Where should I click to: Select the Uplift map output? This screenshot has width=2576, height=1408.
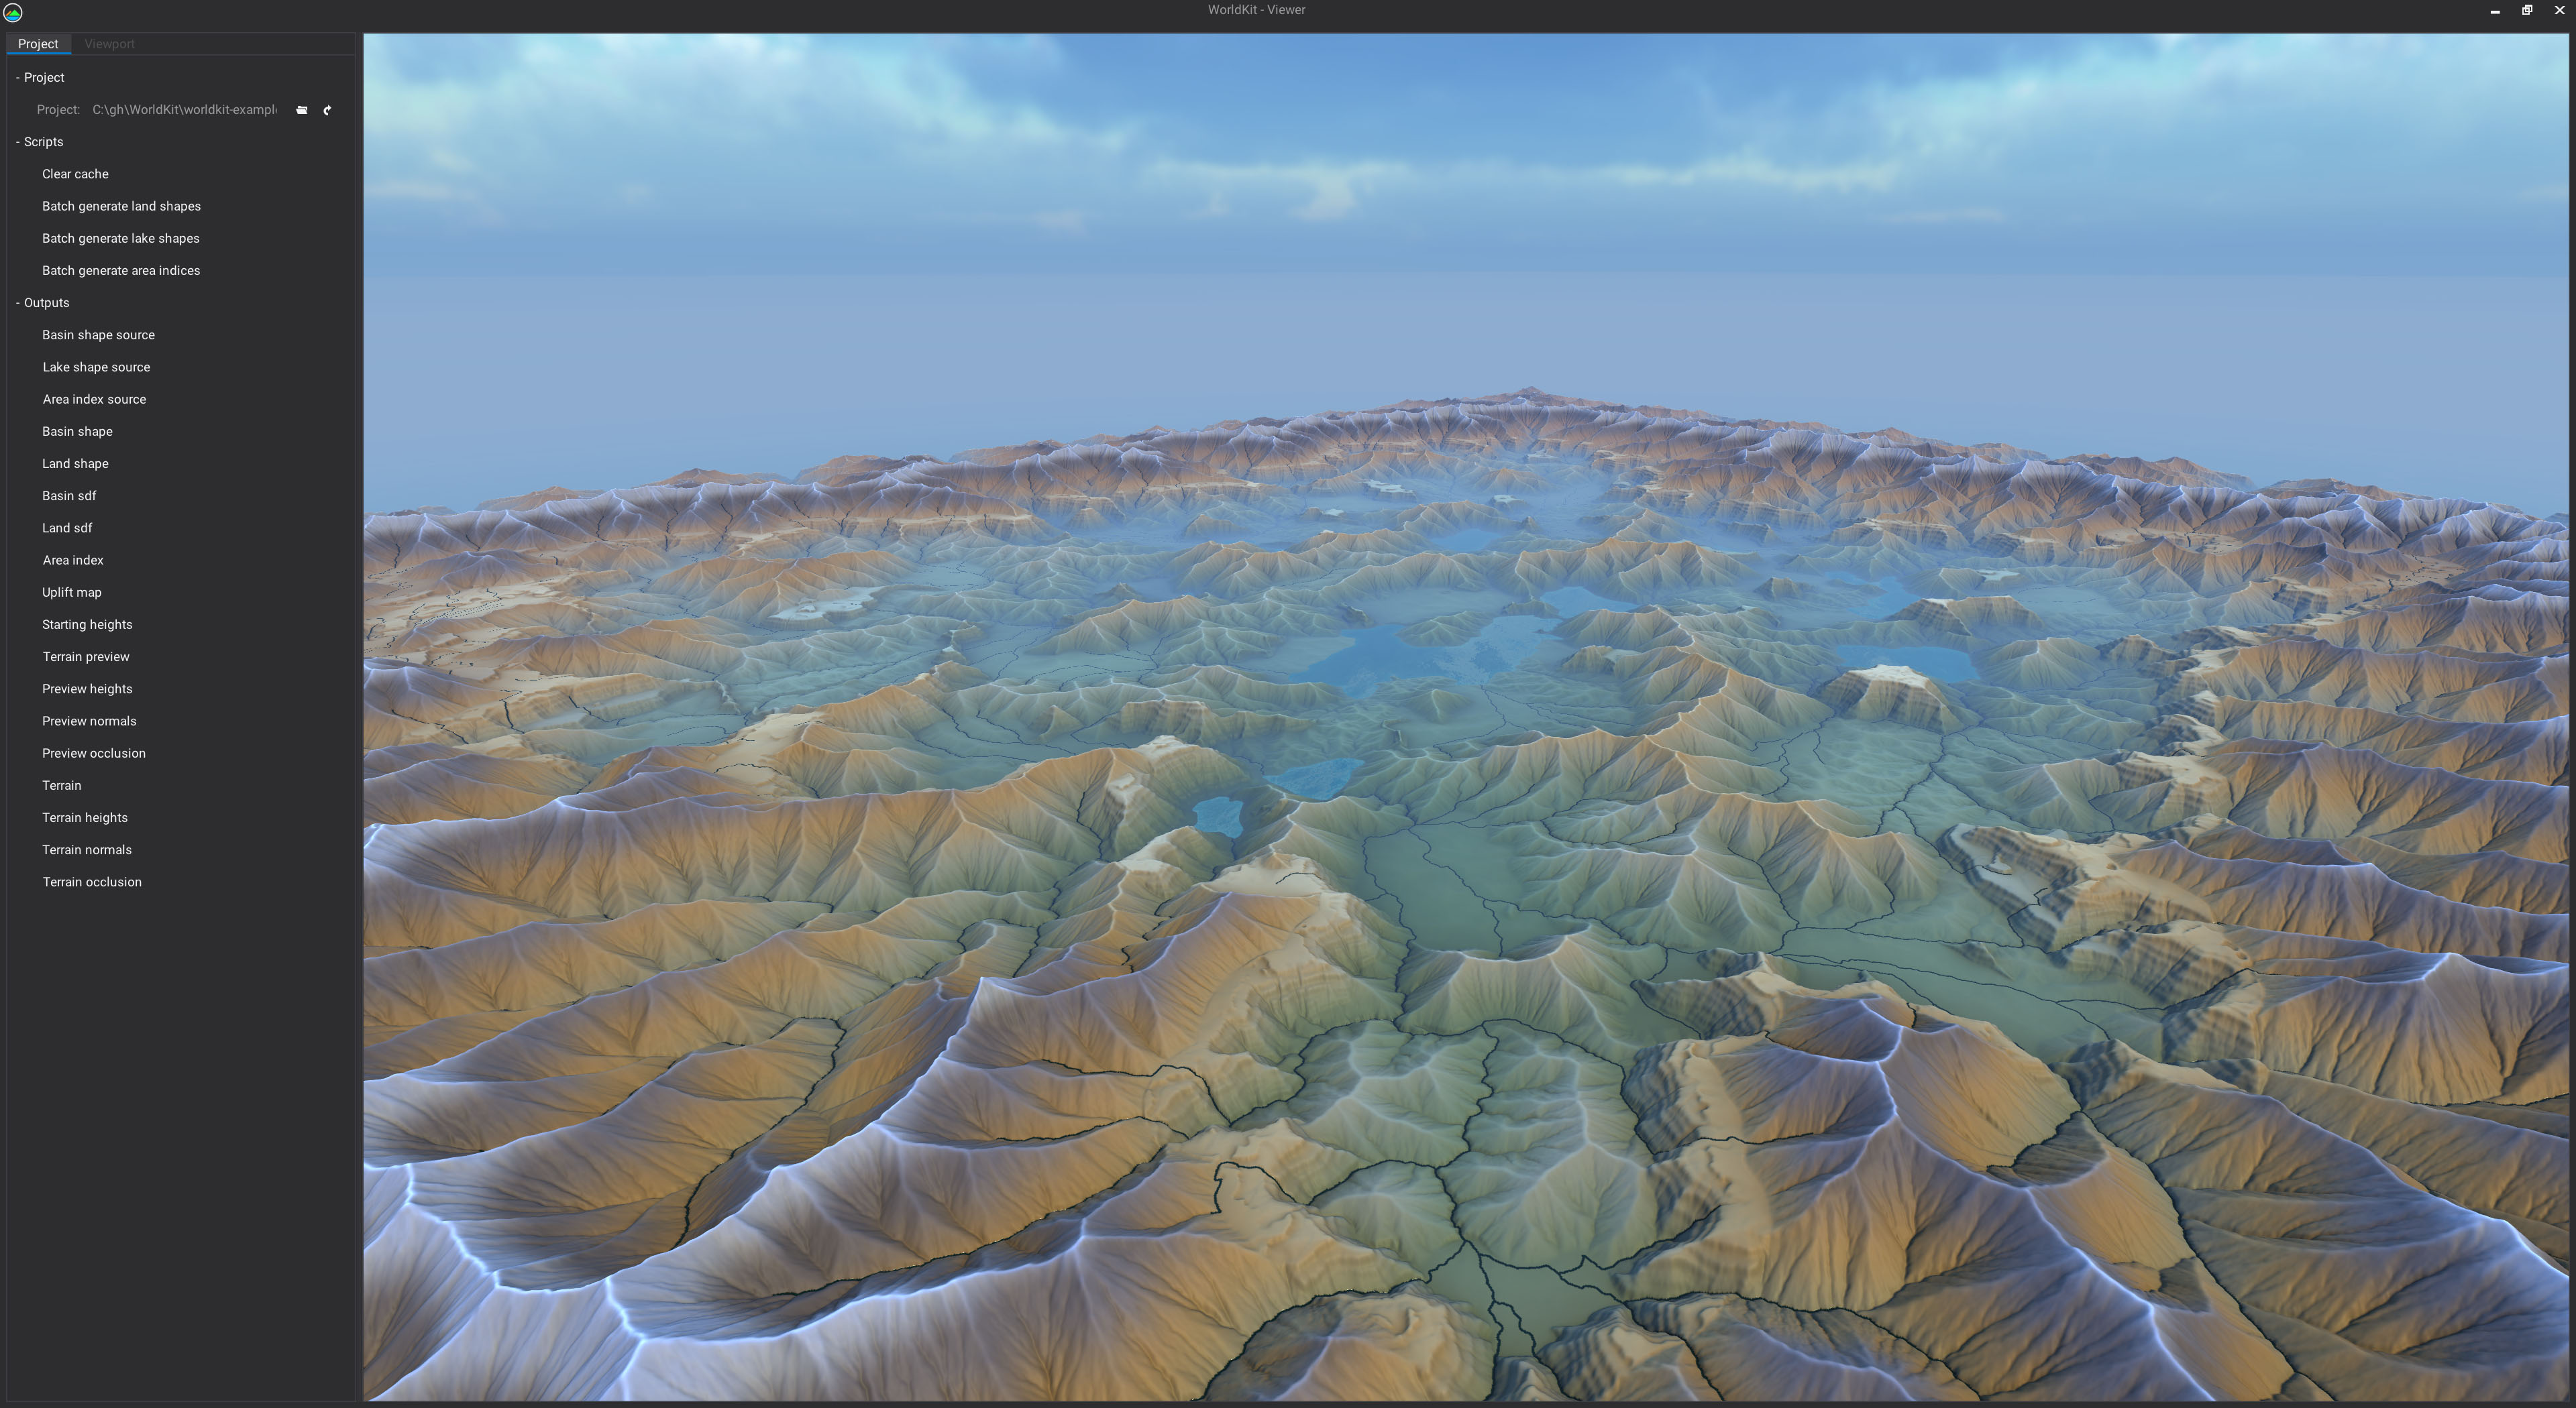coord(71,593)
